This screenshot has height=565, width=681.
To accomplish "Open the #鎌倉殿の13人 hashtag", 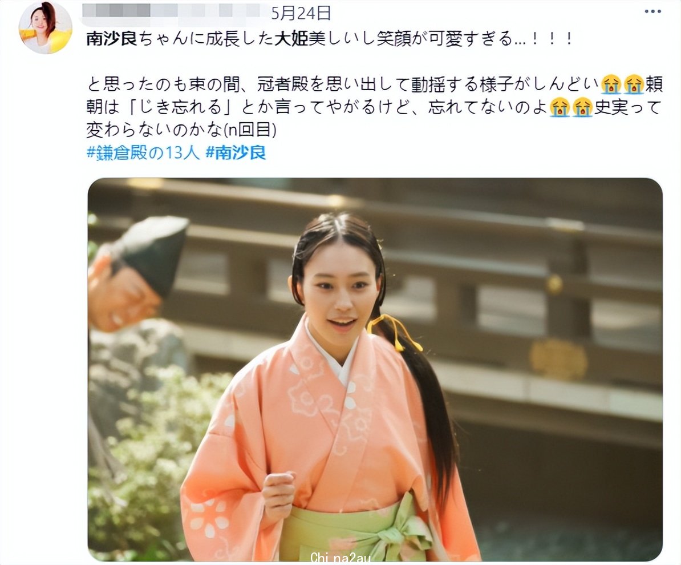I will pos(143,153).
